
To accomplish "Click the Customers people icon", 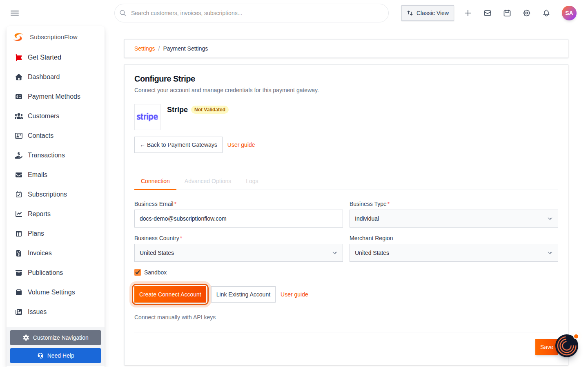I will (x=19, y=116).
